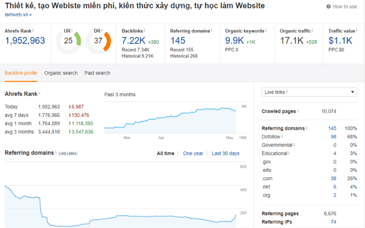Click info icon in Live links dropdown
365x228 pixels.
[x=287, y=92]
